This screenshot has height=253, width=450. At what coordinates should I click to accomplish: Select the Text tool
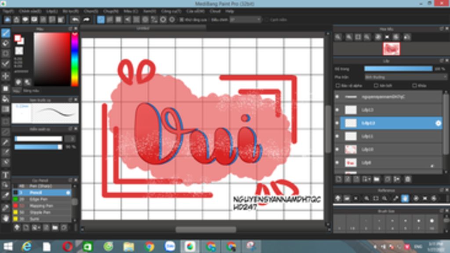click(x=5, y=175)
